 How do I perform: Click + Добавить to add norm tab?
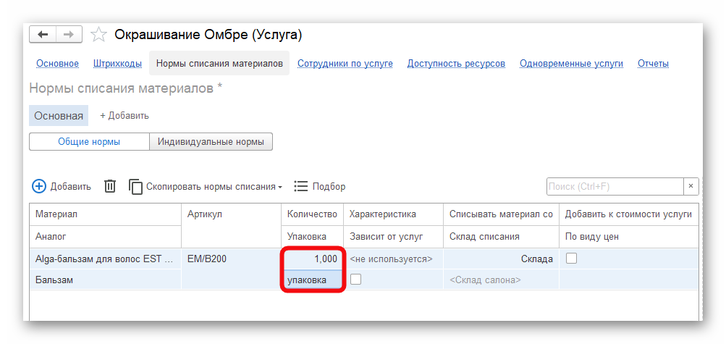tap(124, 116)
